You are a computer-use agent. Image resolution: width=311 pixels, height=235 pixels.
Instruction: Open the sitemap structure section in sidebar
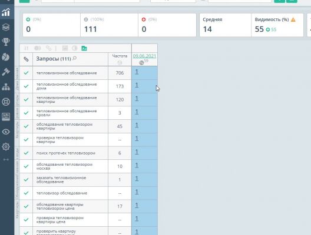[x=6, y=87]
